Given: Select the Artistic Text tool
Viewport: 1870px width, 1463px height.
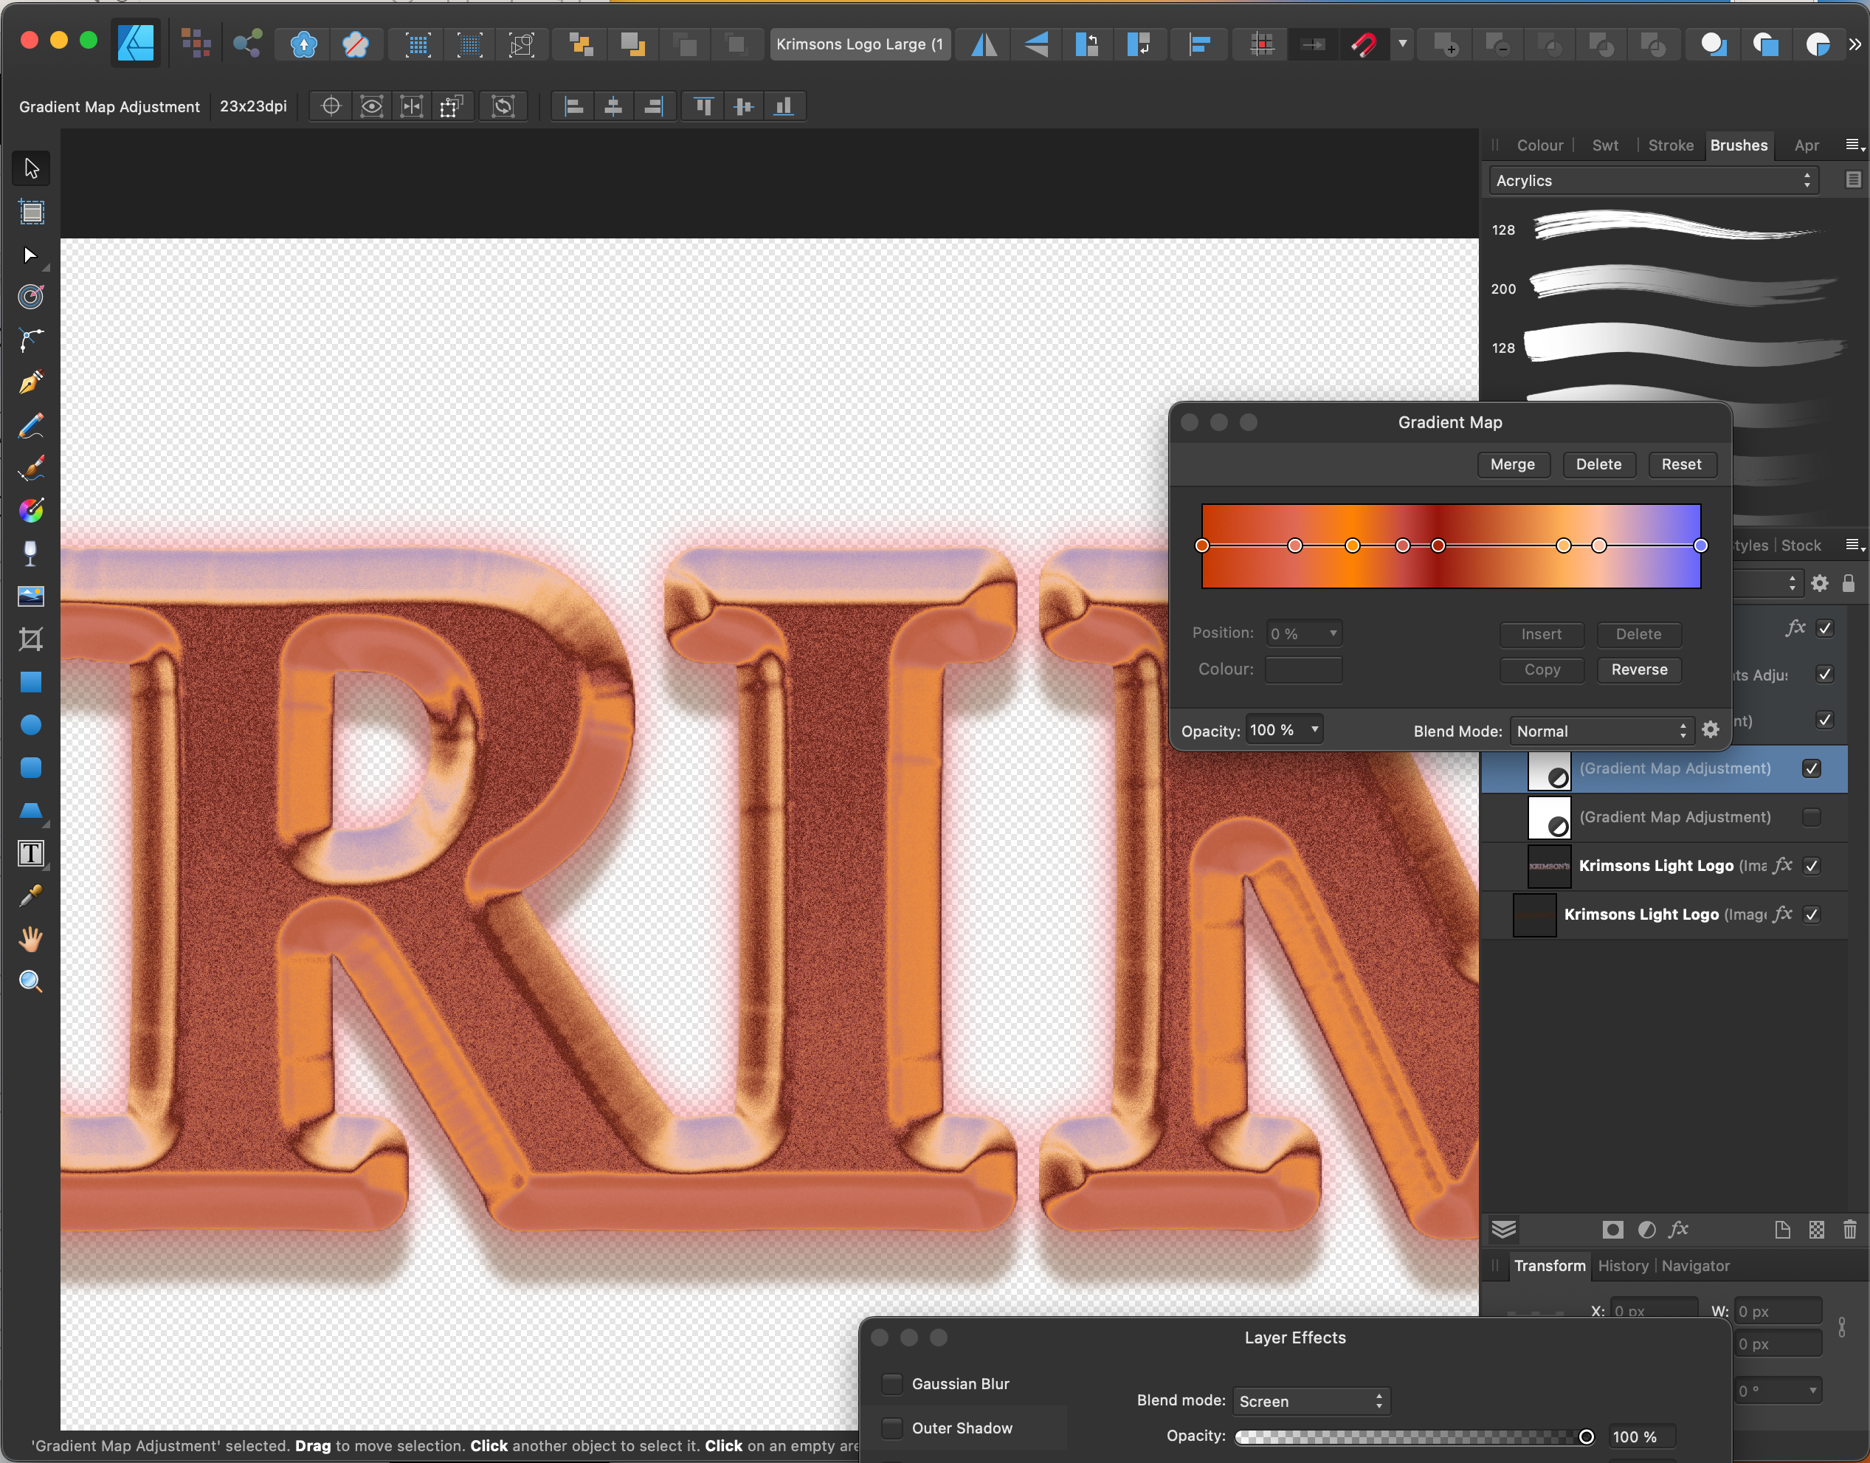Looking at the screenshot, I should tap(31, 853).
